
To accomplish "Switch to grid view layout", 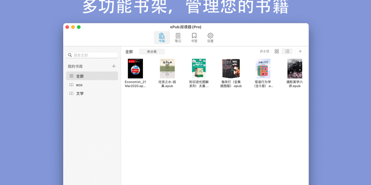I will tap(277, 51).
